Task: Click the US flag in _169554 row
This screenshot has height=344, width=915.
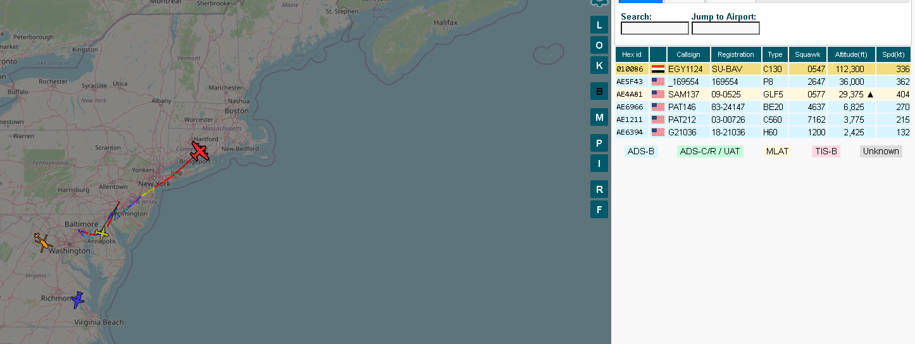Action: [658, 82]
